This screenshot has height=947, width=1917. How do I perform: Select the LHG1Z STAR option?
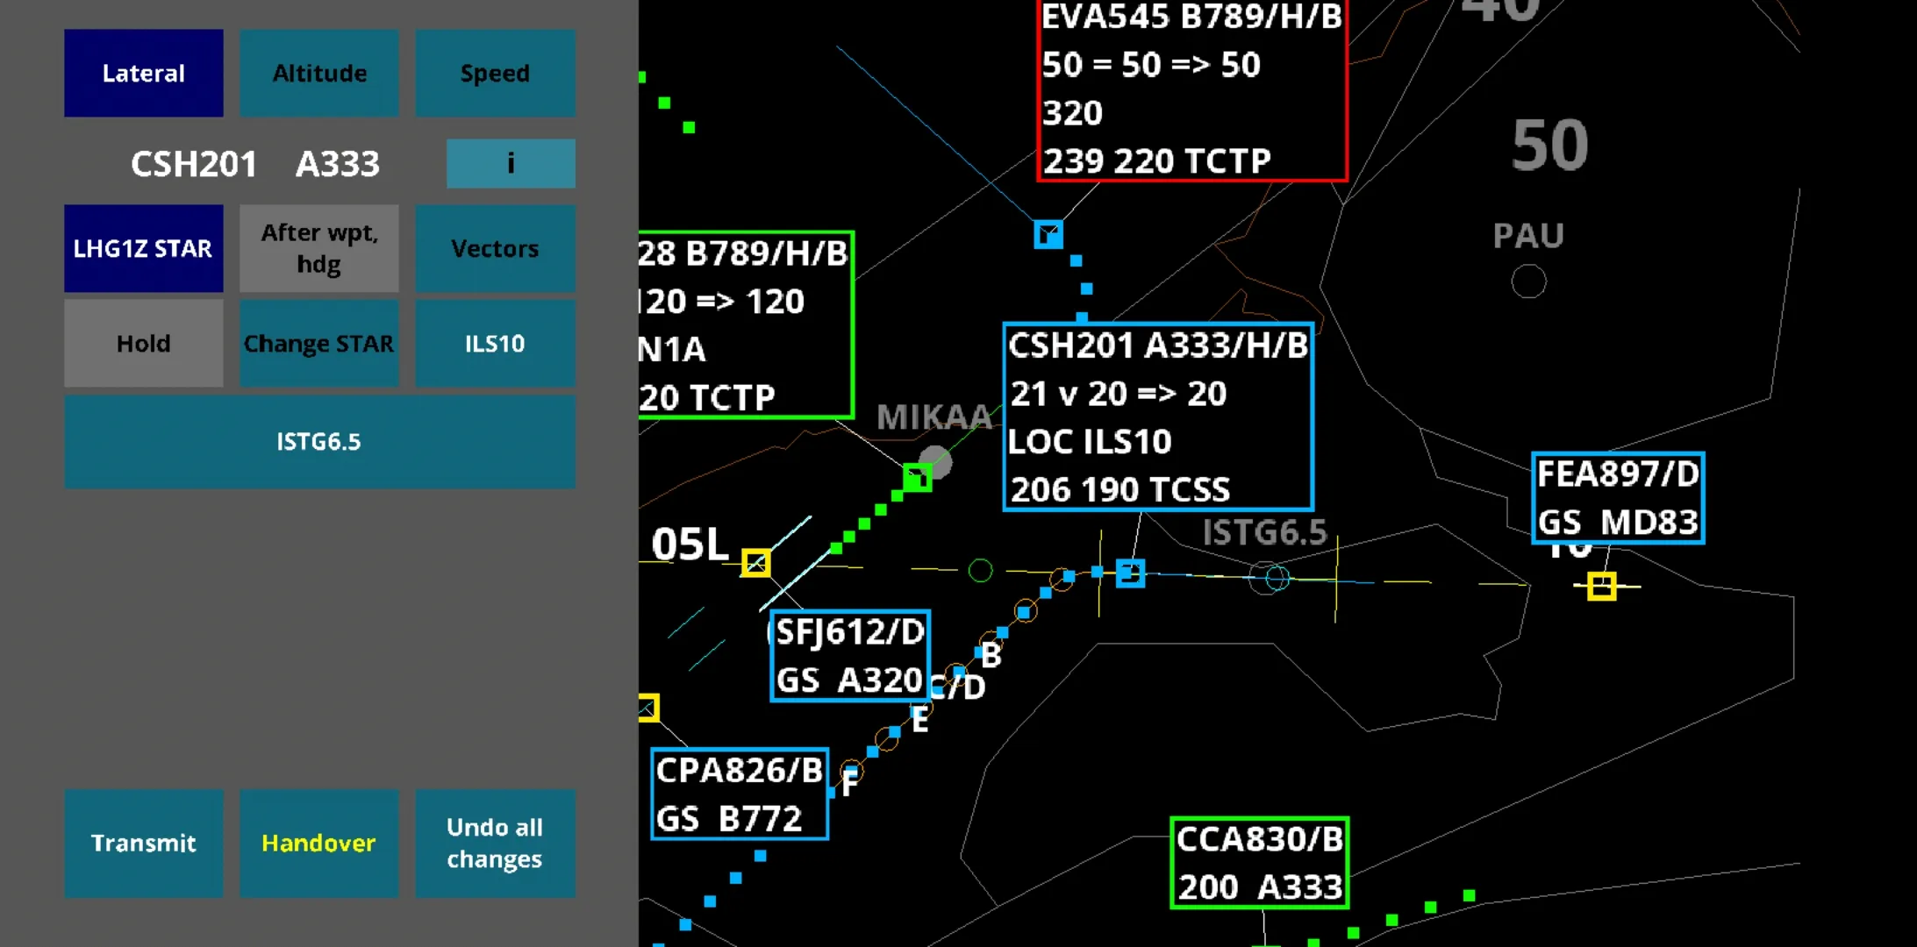tap(143, 248)
